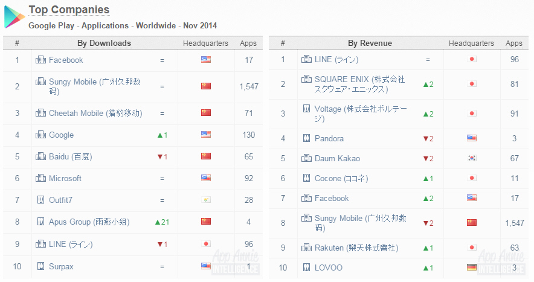
Task: Click the Germany flag in the LOVOO row
Action: [472, 268]
